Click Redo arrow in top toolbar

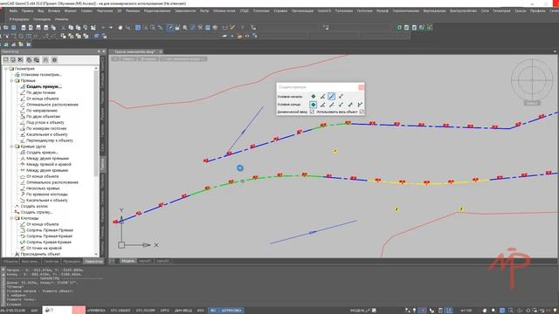point(111,27)
